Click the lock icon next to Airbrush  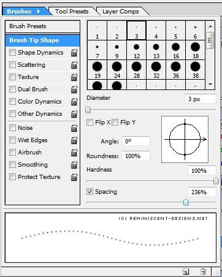tap(74, 153)
